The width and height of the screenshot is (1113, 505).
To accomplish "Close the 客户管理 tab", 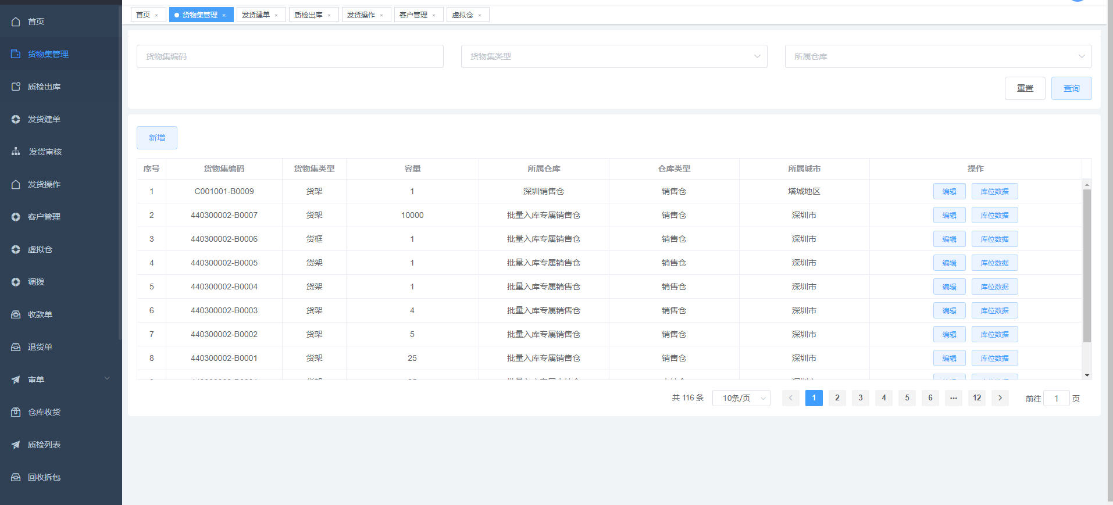I will [434, 15].
